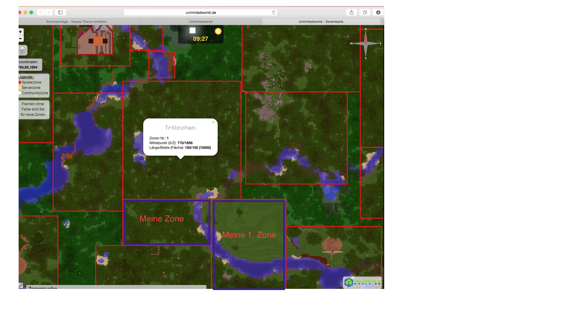Go forward in Safari history

click(x=49, y=12)
